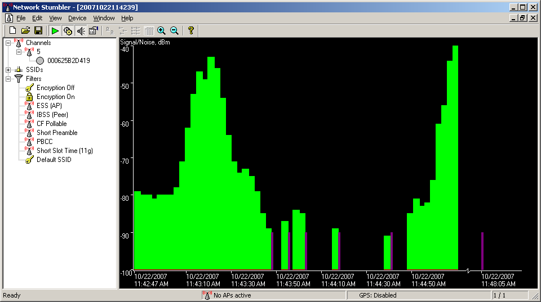This screenshot has height=302, width=541.
Task: Collapse the channel 5 node
Action: coord(19,52)
